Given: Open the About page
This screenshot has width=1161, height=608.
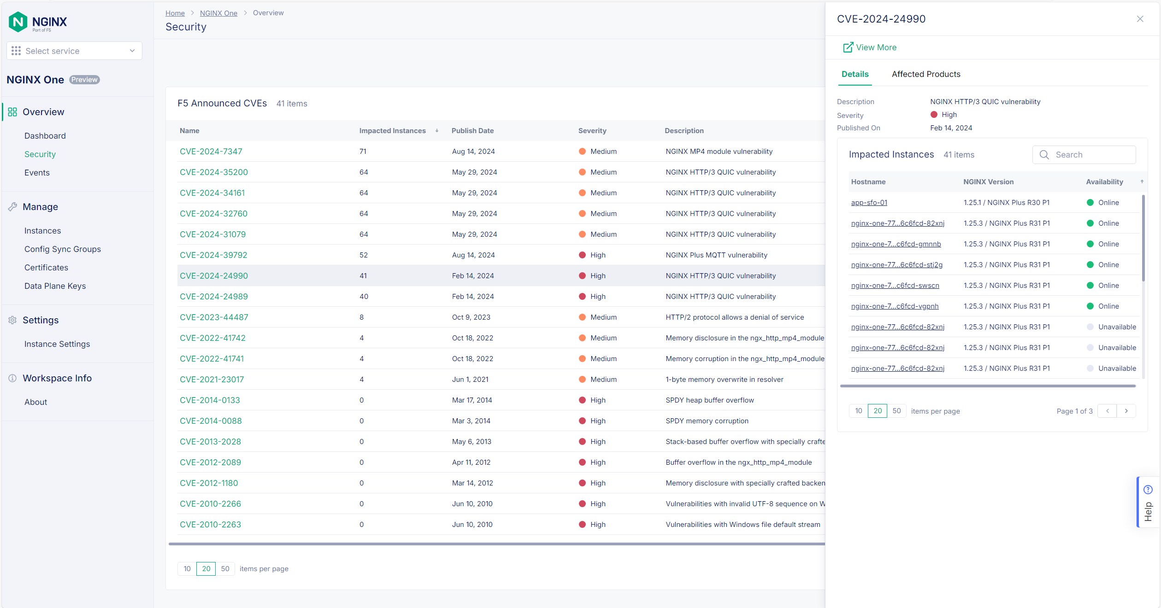Looking at the screenshot, I should coord(36,402).
